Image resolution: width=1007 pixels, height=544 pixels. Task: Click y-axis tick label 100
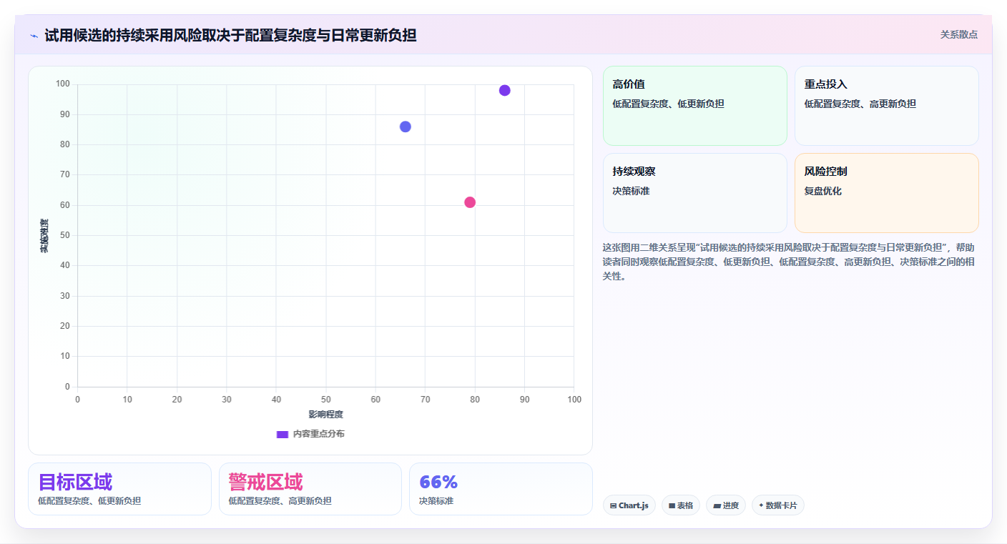pos(63,84)
